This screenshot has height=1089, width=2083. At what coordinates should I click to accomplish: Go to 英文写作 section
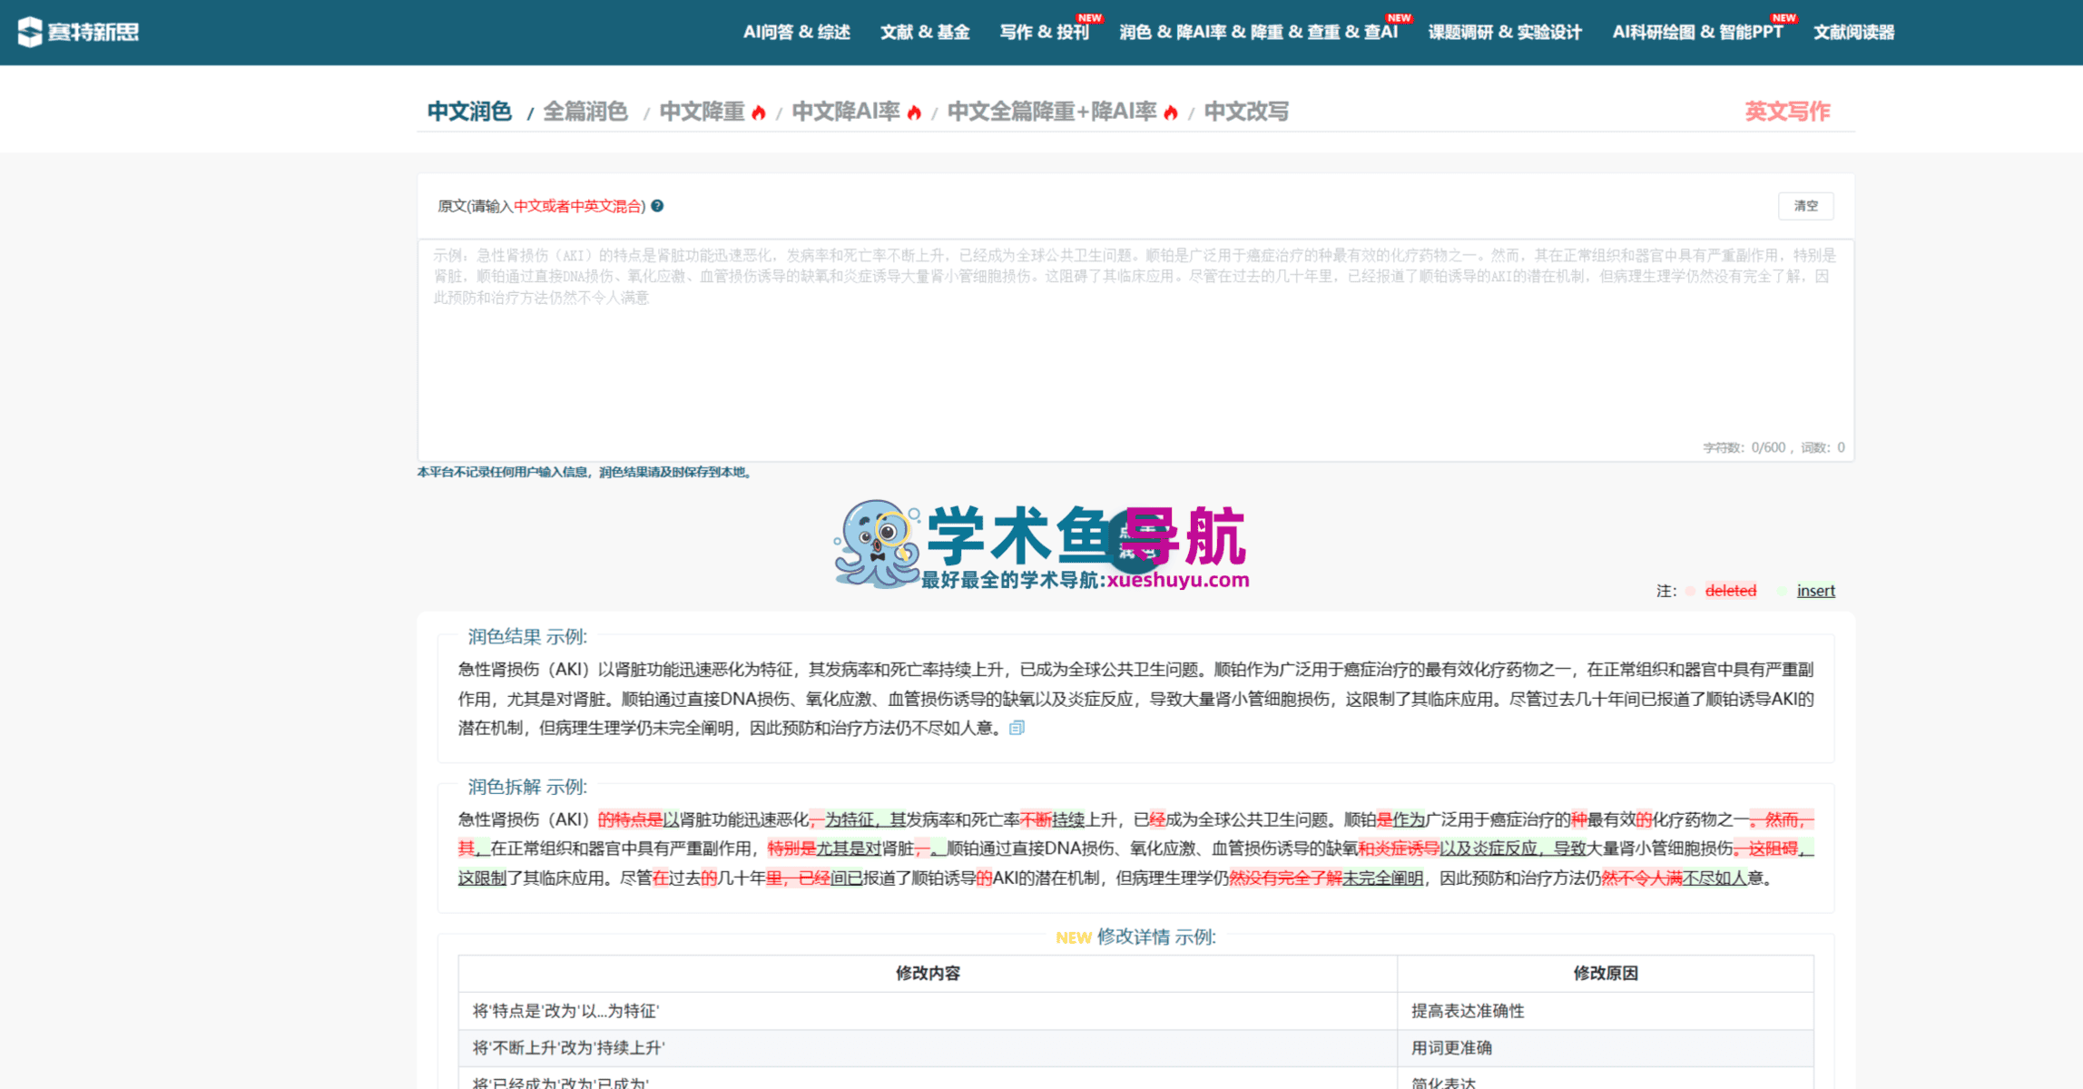[x=1787, y=112]
